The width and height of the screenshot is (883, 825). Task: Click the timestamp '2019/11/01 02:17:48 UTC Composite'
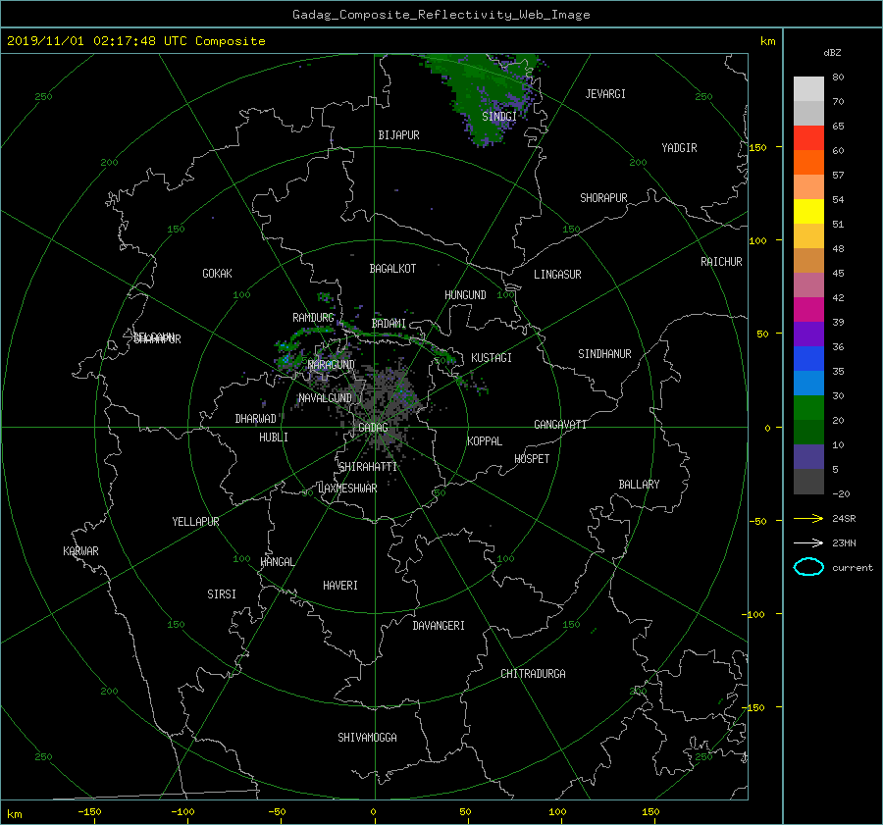(135, 41)
